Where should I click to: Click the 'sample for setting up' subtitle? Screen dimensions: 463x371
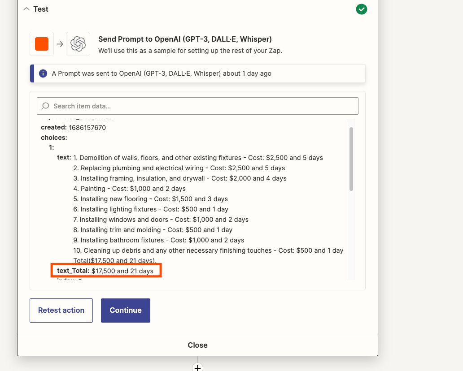190,51
